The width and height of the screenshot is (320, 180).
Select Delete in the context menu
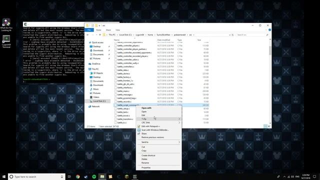coord(159,159)
